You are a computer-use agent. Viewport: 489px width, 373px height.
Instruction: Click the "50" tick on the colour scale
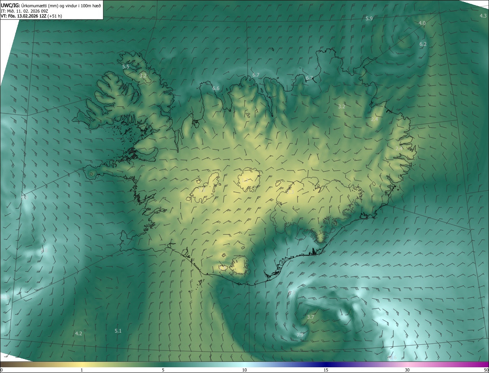(486, 370)
